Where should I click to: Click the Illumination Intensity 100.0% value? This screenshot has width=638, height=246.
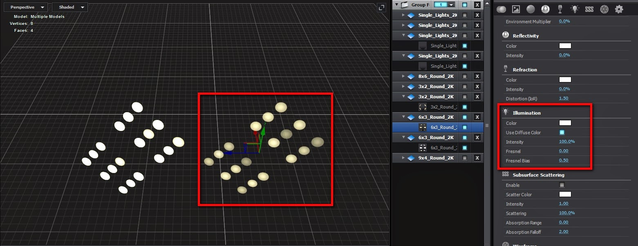[x=567, y=142]
